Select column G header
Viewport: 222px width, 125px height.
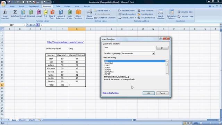pos(77,29)
